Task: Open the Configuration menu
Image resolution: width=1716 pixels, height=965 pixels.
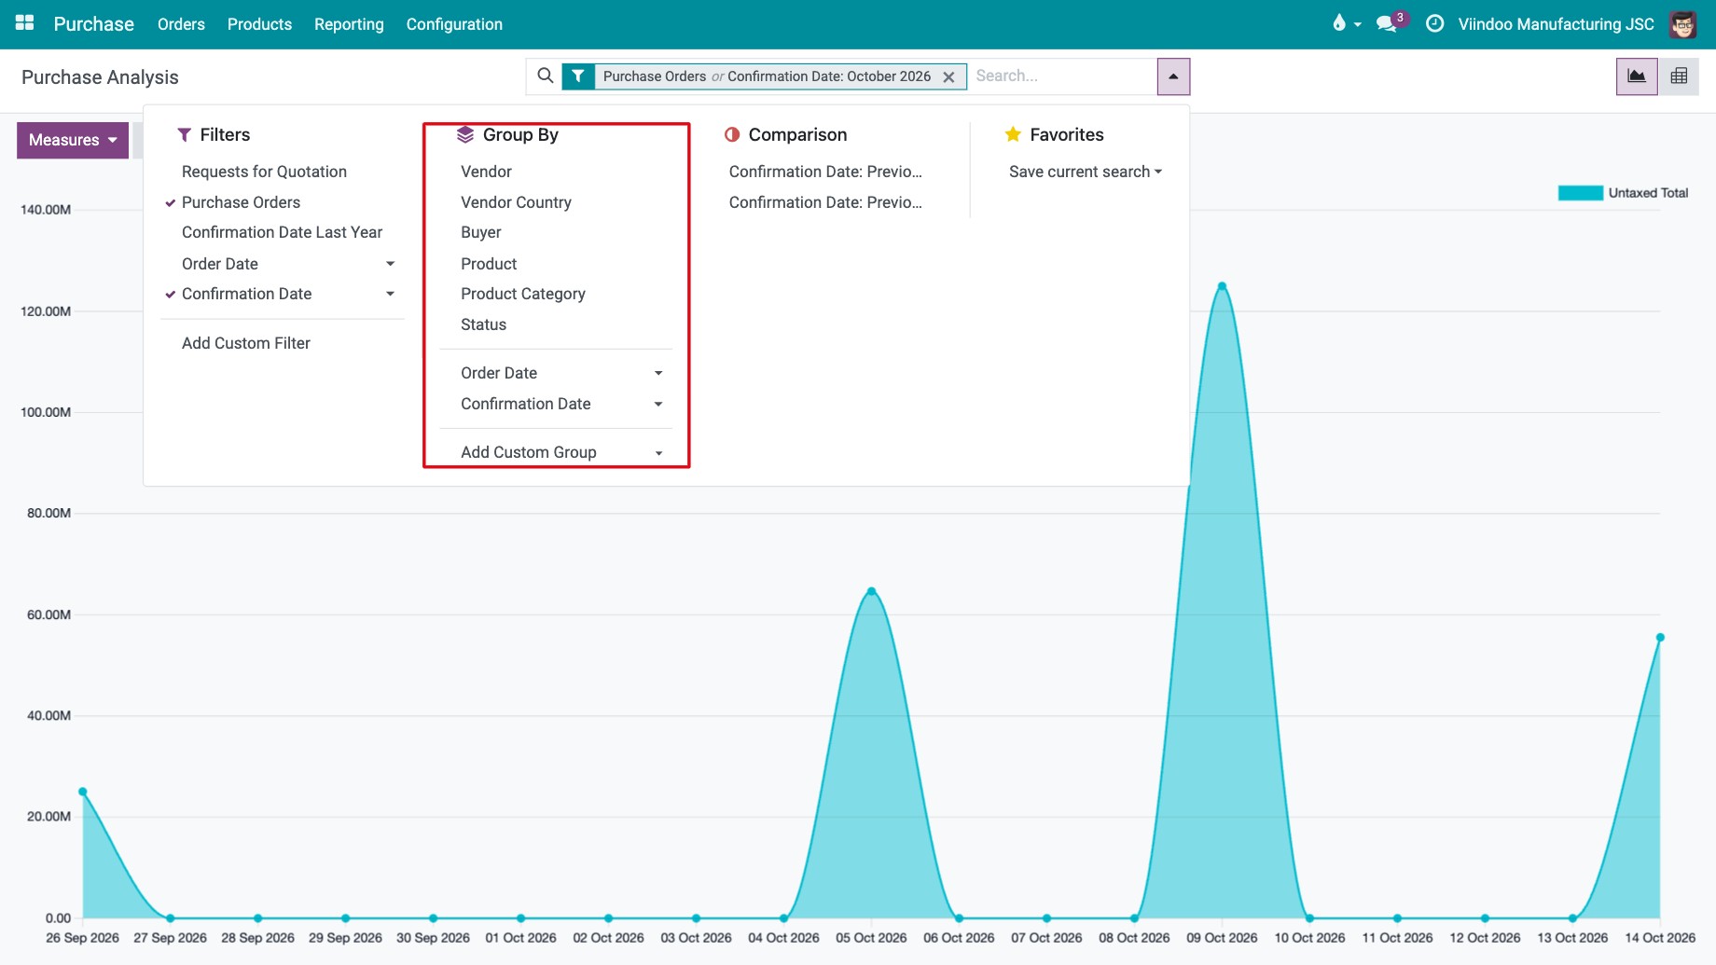Action: pyautogui.click(x=454, y=24)
